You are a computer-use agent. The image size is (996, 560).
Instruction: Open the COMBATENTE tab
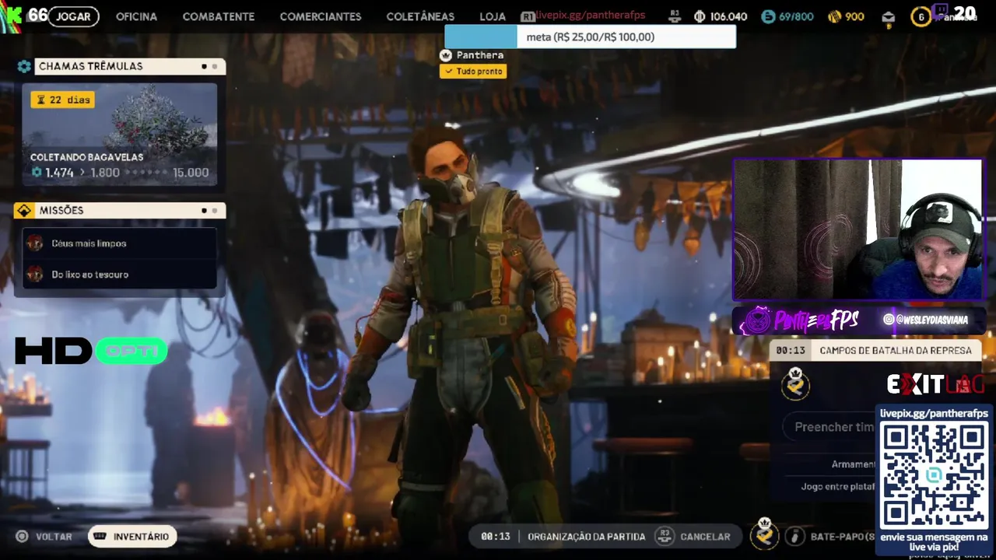(x=218, y=16)
